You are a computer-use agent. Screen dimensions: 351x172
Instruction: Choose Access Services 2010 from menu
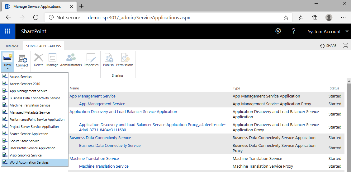[35, 84]
